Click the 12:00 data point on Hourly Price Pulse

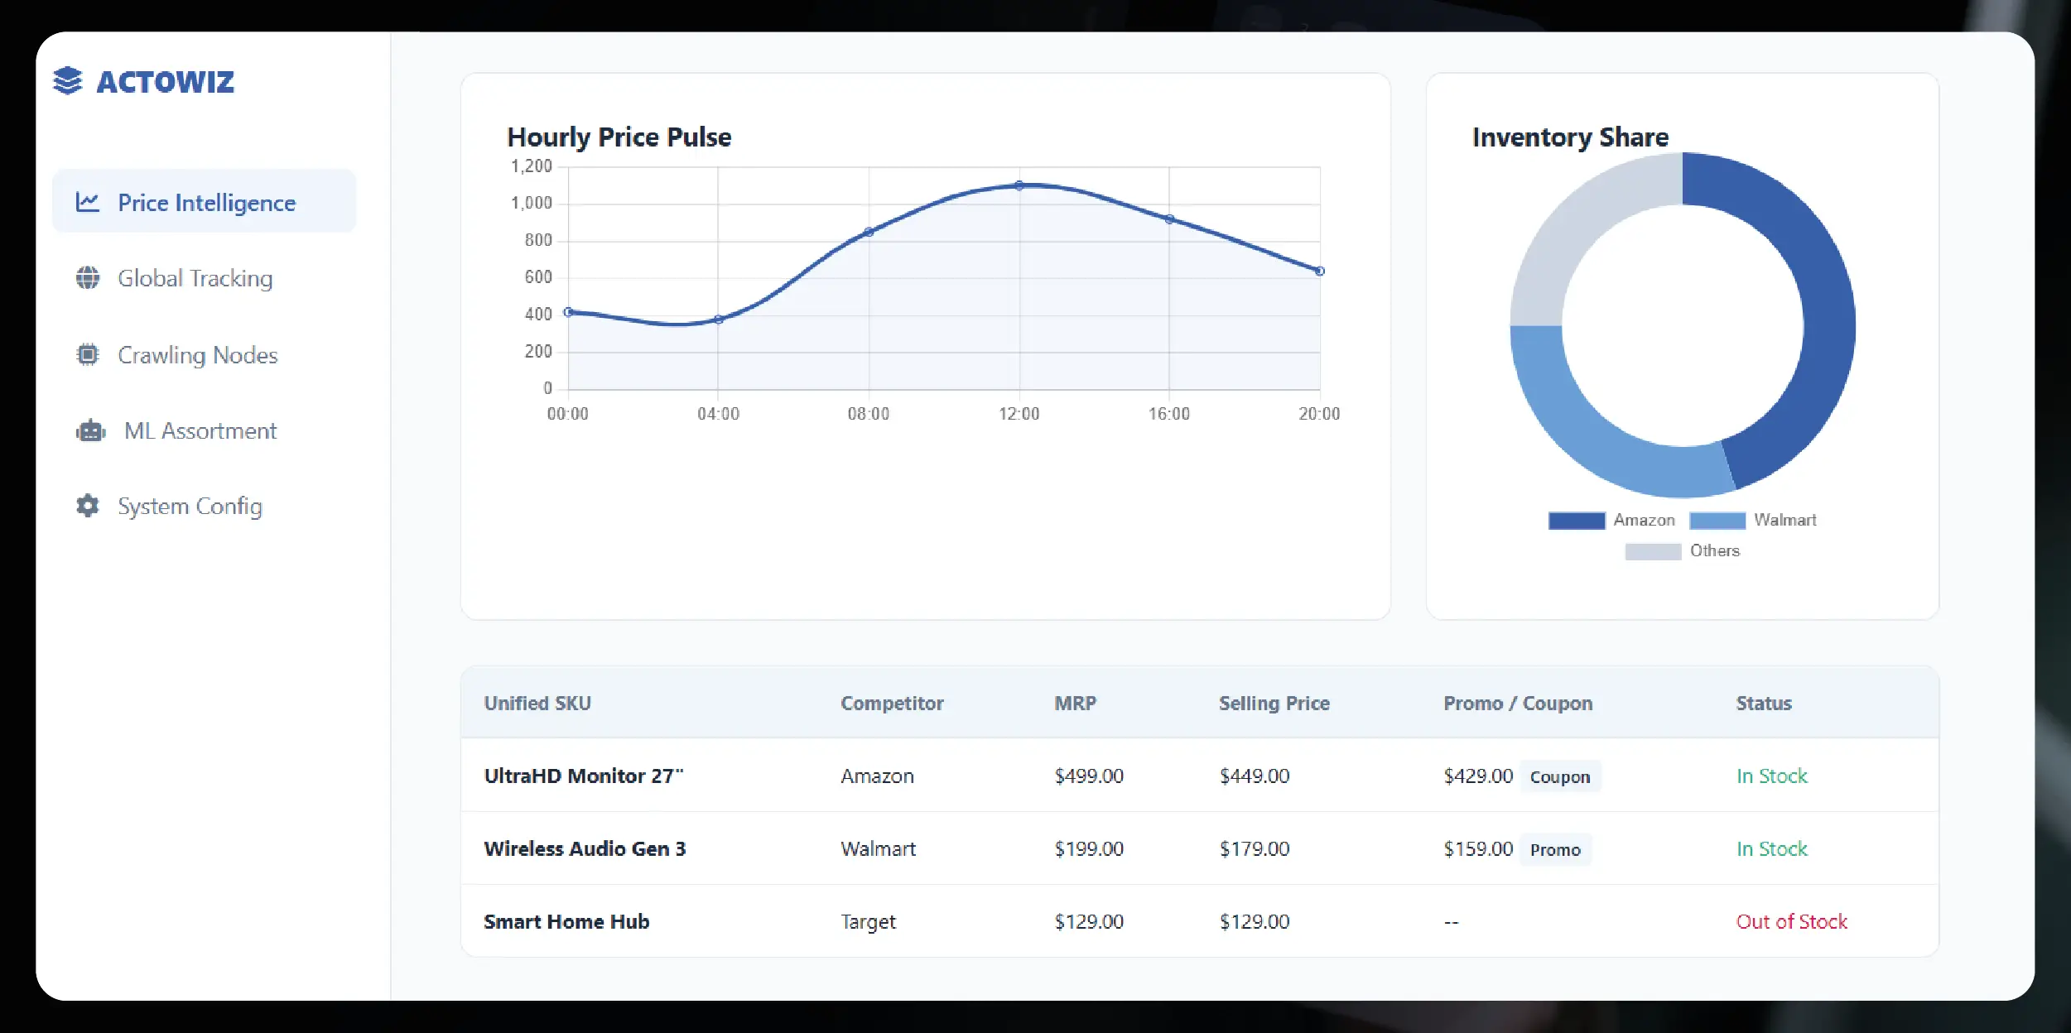(1019, 185)
